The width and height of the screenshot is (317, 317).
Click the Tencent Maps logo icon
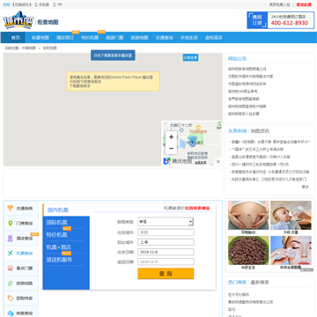(166, 161)
